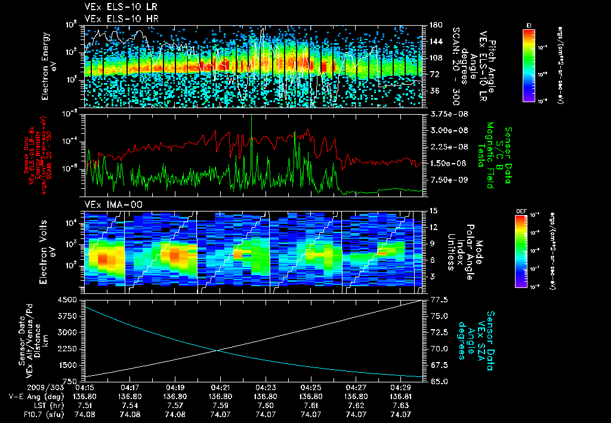Click the '04:15' time tick label
The image size is (611, 423).
[x=85, y=388]
